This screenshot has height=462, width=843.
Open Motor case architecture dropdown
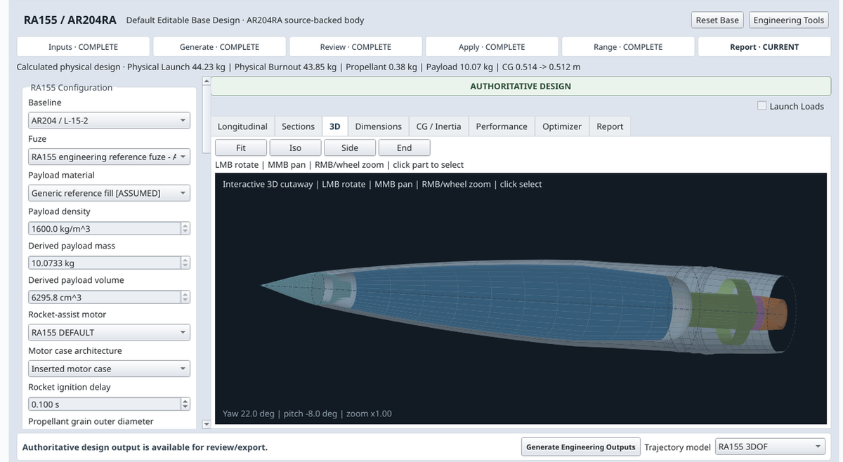(109, 369)
